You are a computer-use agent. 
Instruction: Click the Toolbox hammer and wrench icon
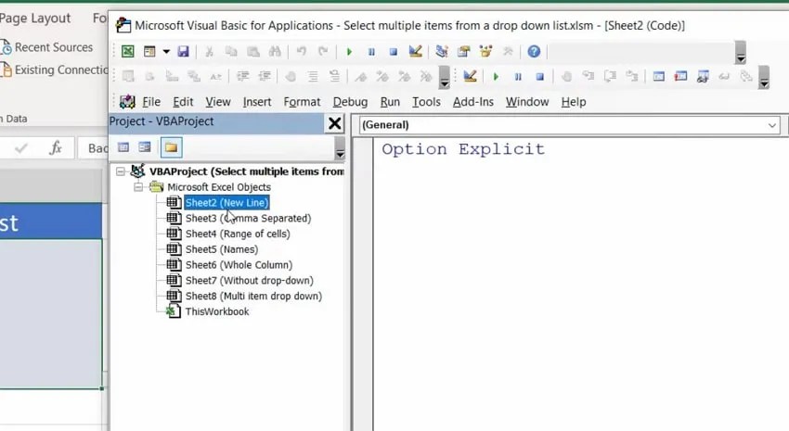click(x=508, y=51)
